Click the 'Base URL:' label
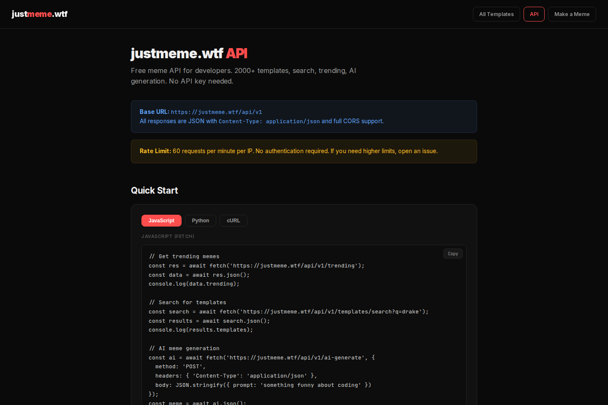Image resolution: width=608 pixels, height=405 pixels. click(x=155, y=112)
